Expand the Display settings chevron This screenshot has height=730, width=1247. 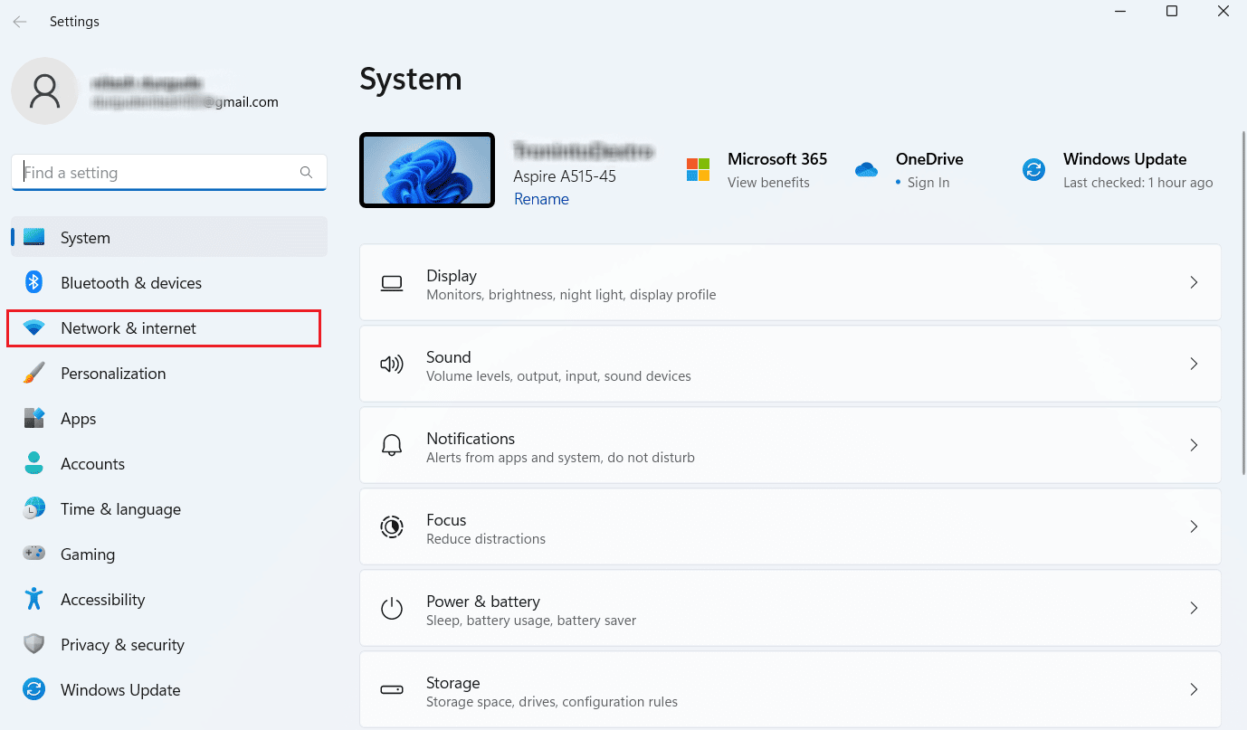tap(1194, 282)
